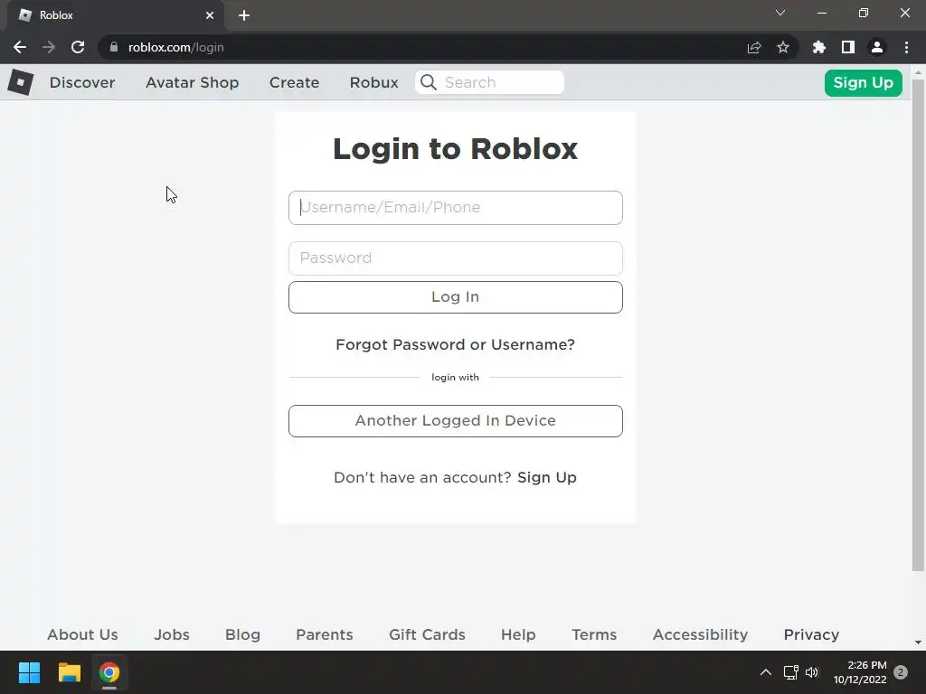
Task: Bookmark this page with the star icon
Action: pos(783,47)
